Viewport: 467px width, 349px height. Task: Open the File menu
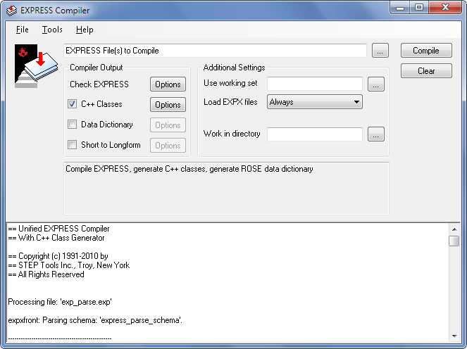coord(23,30)
